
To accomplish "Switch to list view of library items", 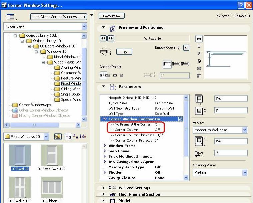I will 83,137.
